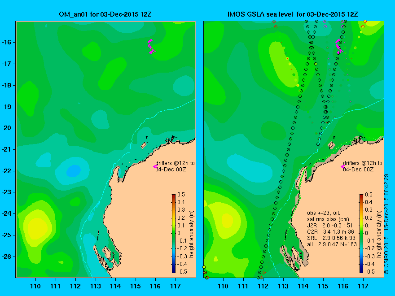Click 'drifters @12h to' label on right map
Screen dimensions: 395x296
(x=363, y=163)
